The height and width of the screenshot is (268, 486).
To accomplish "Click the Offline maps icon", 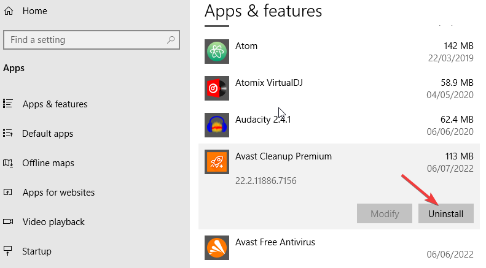I will click(8, 163).
